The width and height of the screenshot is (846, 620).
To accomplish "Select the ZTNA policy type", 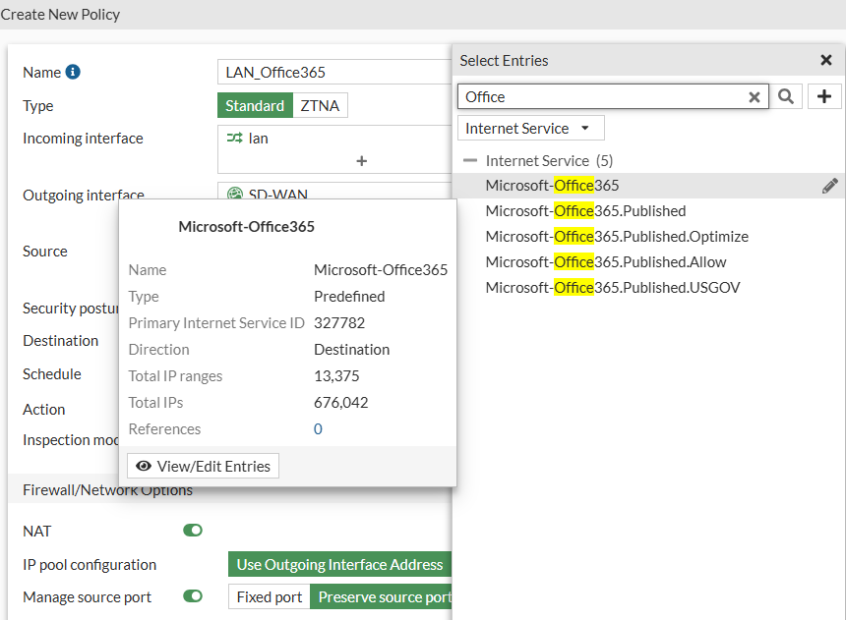I will click(320, 105).
